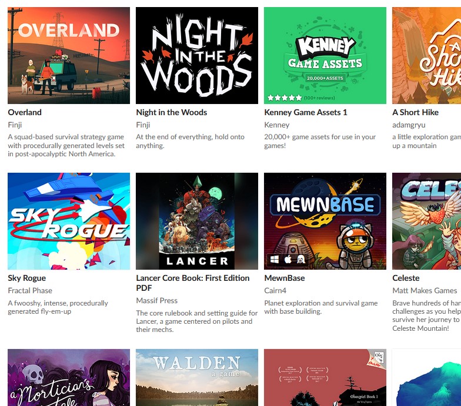Click the Apple platform icon on MewnBase
461x406 pixels.
pos(288,259)
